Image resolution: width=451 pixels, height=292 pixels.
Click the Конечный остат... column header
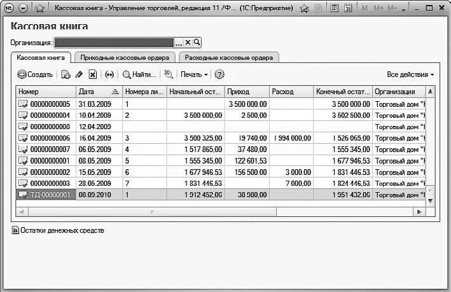pyautogui.click(x=343, y=92)
